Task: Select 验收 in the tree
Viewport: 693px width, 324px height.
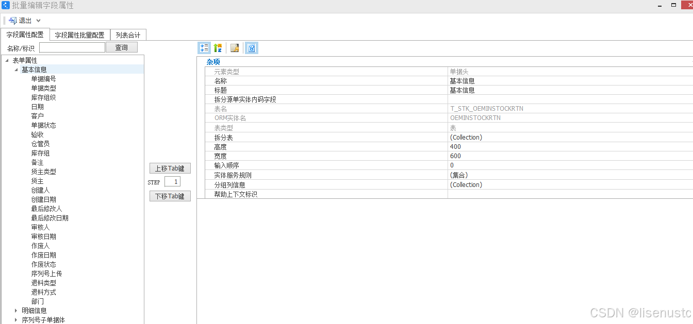Action: click(x=37, y=134)
